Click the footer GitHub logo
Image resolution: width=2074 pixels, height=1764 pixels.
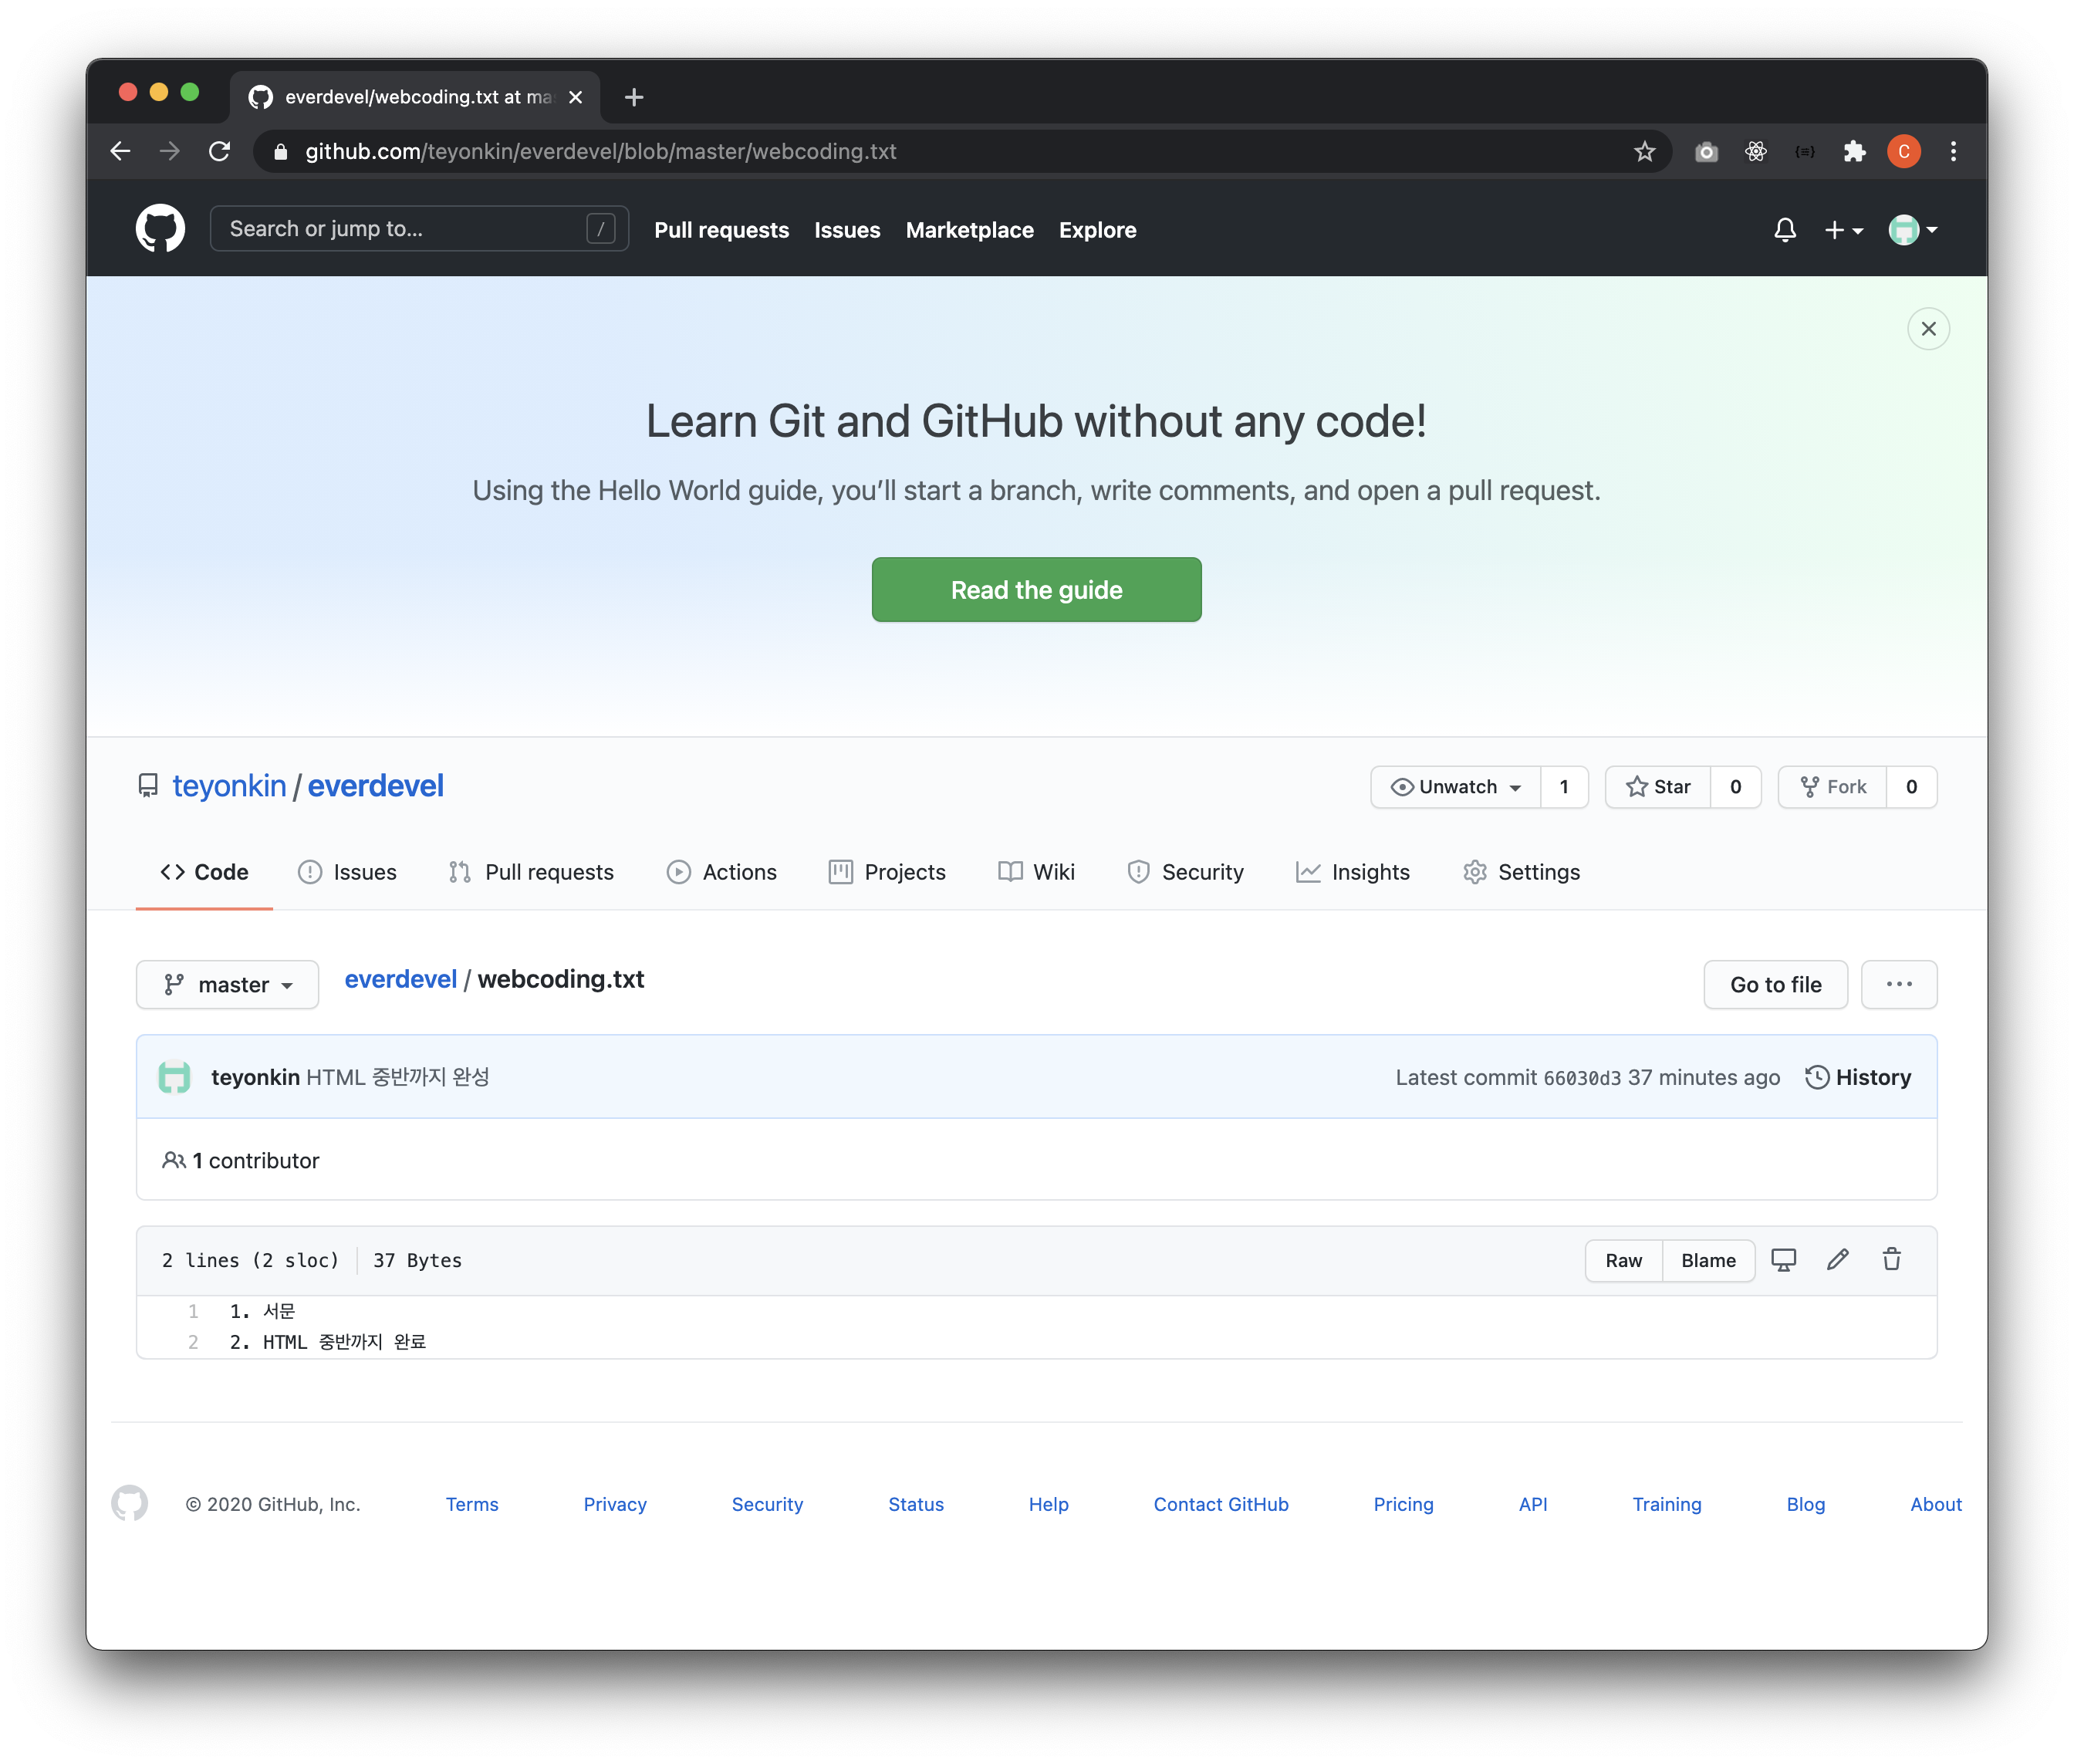pyautogui.click(x=130, y=1503)
